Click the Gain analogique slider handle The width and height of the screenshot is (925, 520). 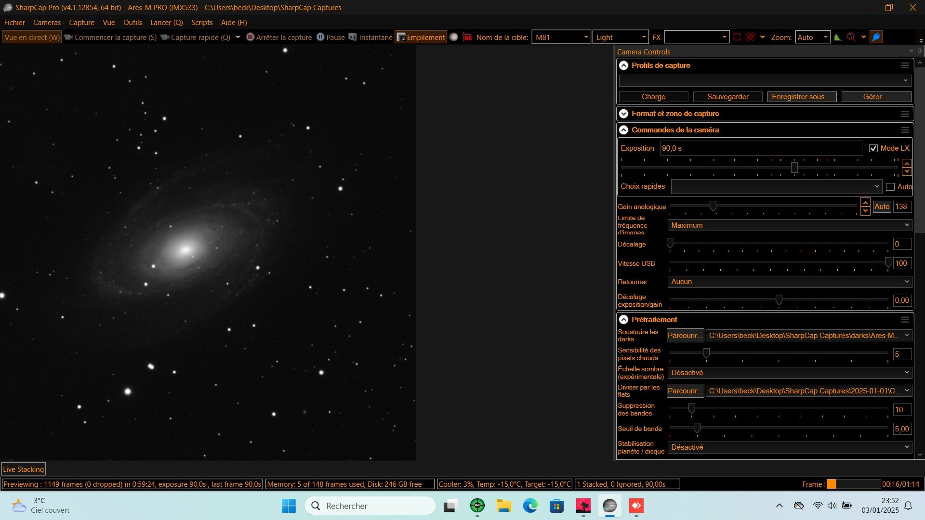[713, 206]
